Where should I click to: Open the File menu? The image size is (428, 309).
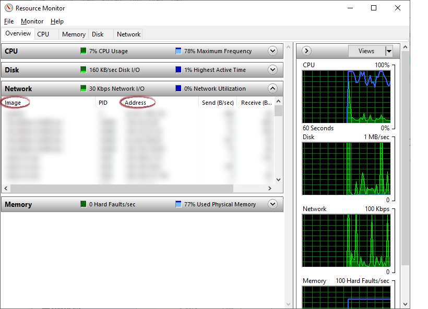click(9, 21)
